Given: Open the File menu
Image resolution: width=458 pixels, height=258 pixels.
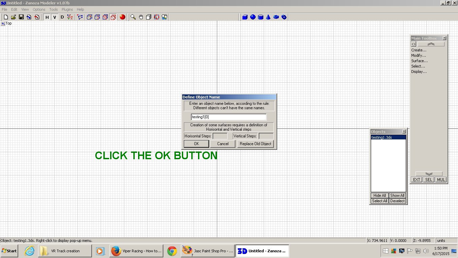Looking at the screenshot, I should tap(4, 9).
